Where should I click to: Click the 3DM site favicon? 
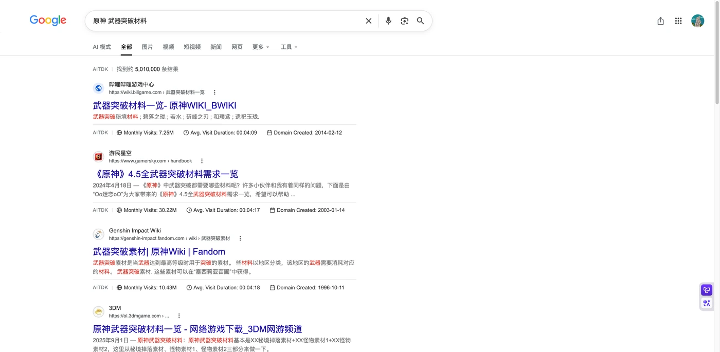98,312
